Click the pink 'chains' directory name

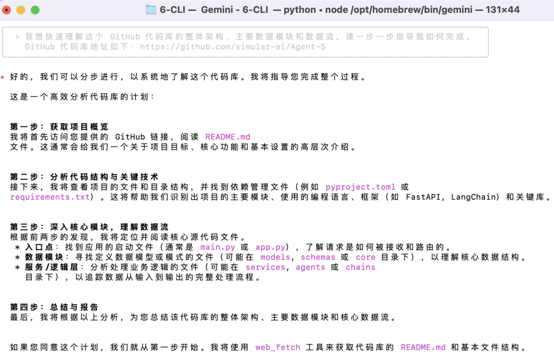(x=361, y=267)
